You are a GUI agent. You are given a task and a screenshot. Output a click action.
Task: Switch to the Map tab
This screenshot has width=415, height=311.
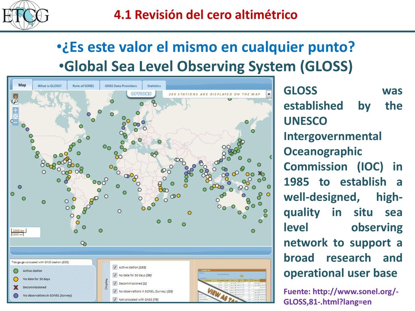point(22,85)
